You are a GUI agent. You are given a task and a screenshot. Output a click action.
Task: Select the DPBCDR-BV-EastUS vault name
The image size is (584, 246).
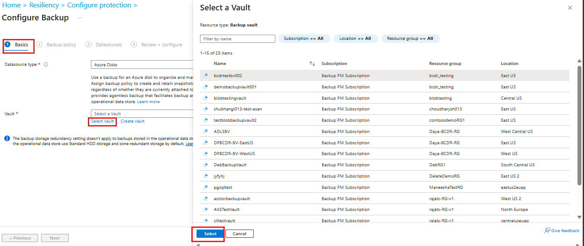pyautogui.click(x=233, y=143)
